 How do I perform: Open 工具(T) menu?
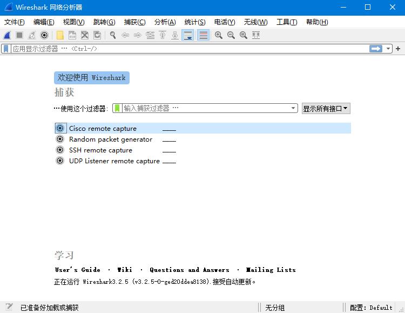pyautogui.click(x=287, y=22)
